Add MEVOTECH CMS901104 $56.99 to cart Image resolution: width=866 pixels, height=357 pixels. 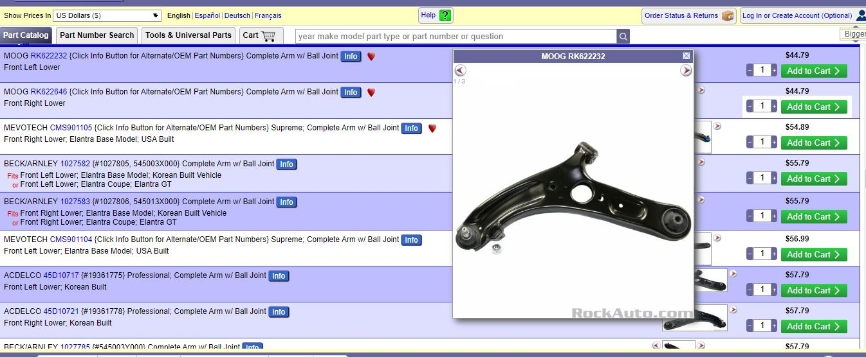point(814,255)
